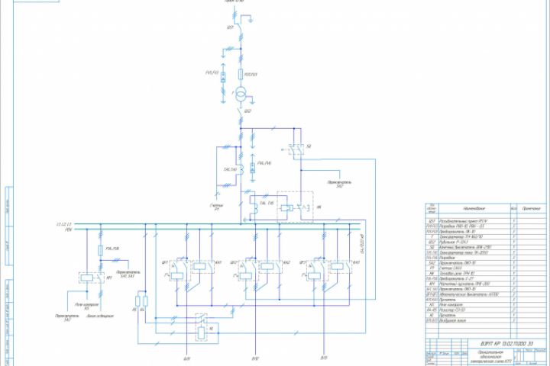The height and width of the screenshot is (366, 550).
Task: Click the 'Автоматический выключатель' table row
Action: 486,294
